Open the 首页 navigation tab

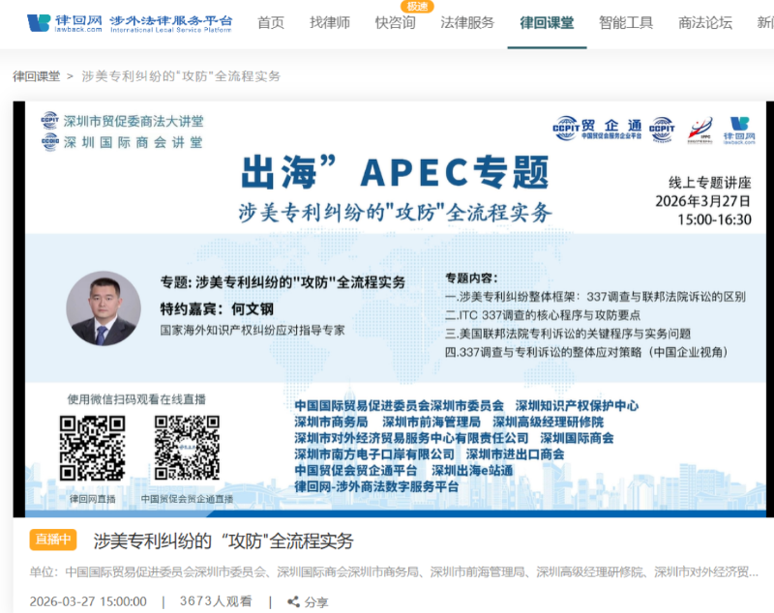tap(271, 23)
